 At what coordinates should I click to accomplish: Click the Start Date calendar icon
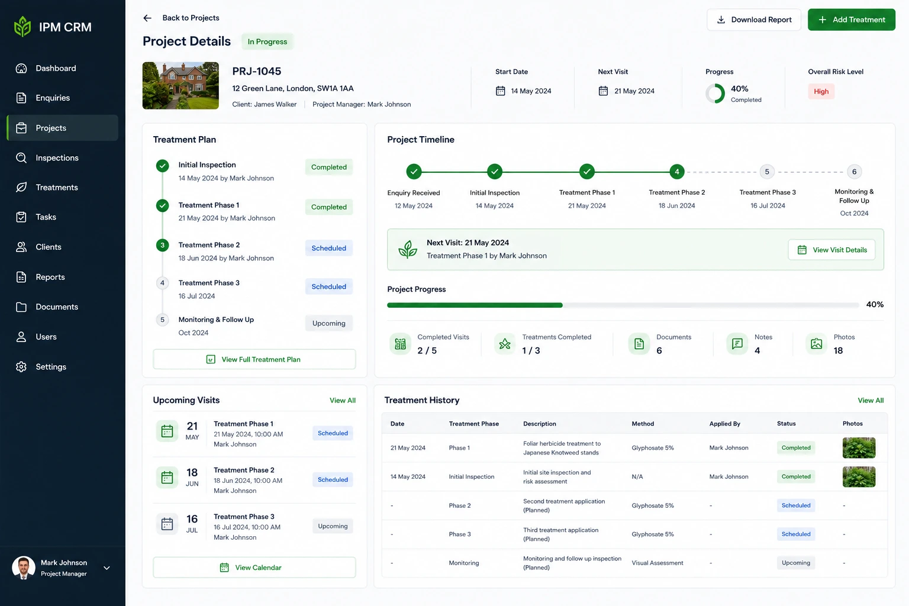pyautogui.click(x=501, y=91)
